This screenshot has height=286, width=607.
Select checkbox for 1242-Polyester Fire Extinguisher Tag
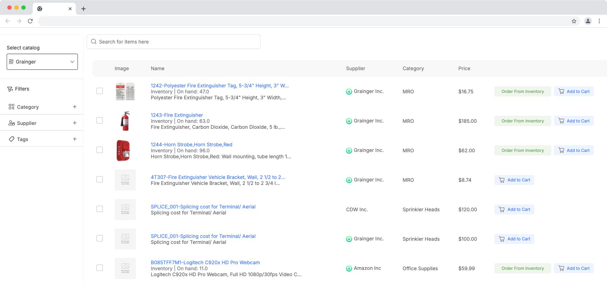point(100,91)
